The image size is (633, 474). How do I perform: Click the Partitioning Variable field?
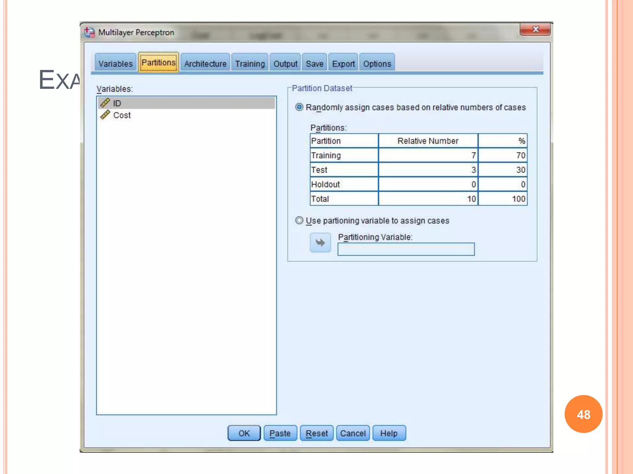406,249
